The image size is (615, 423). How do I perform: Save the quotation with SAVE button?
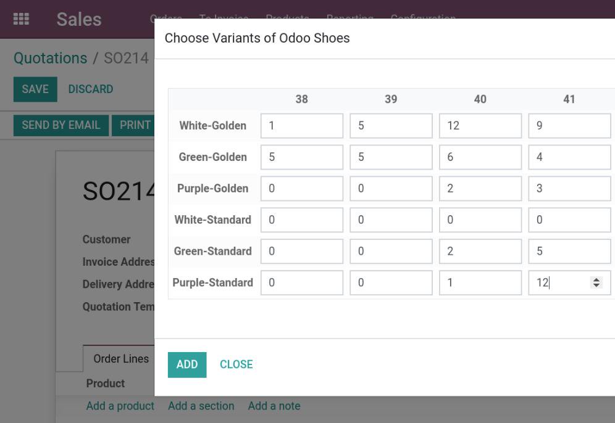pos(35,89)
